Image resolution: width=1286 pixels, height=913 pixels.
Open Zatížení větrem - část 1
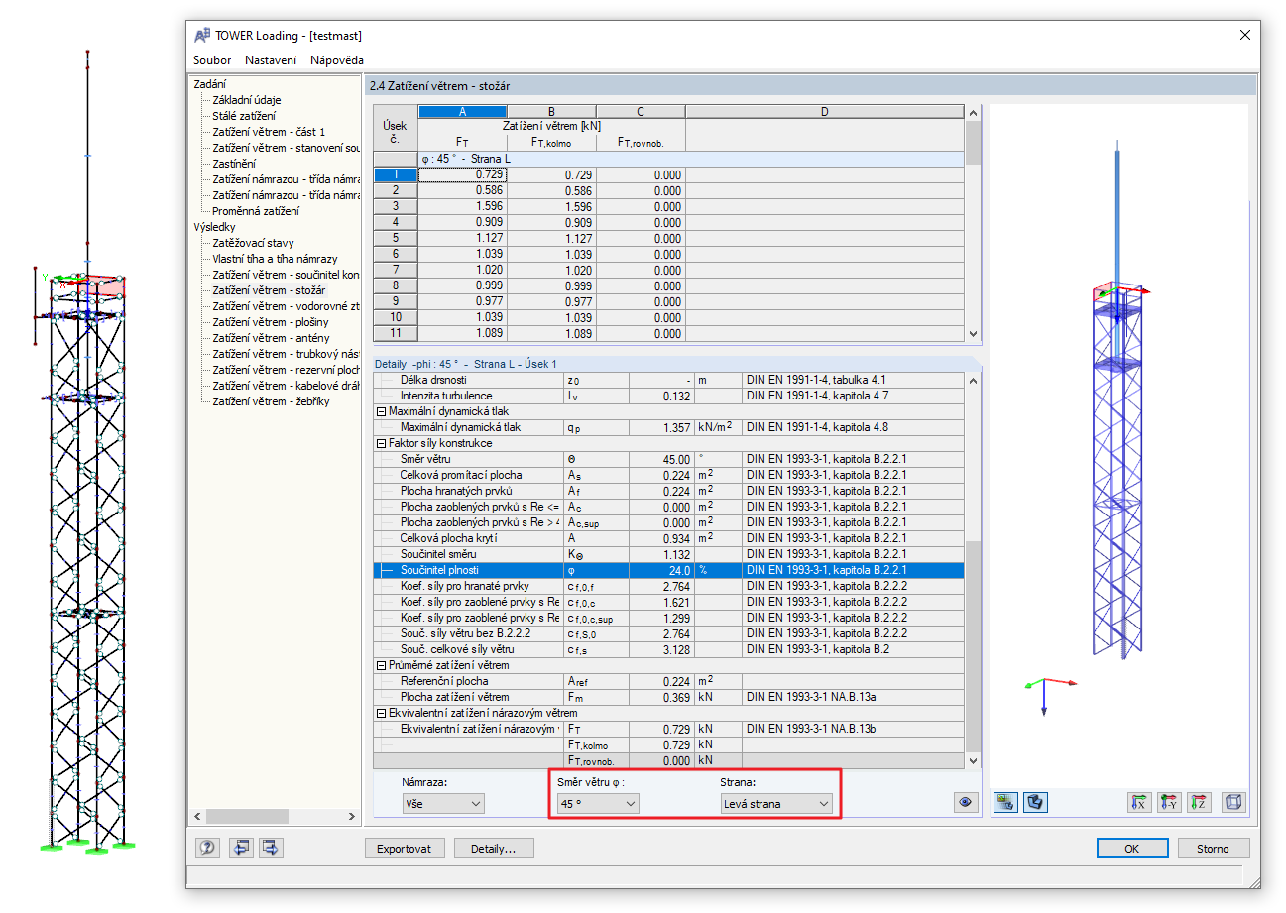click(269, 132)
